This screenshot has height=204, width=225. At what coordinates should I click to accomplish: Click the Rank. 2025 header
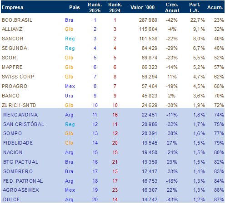[95, 8]
